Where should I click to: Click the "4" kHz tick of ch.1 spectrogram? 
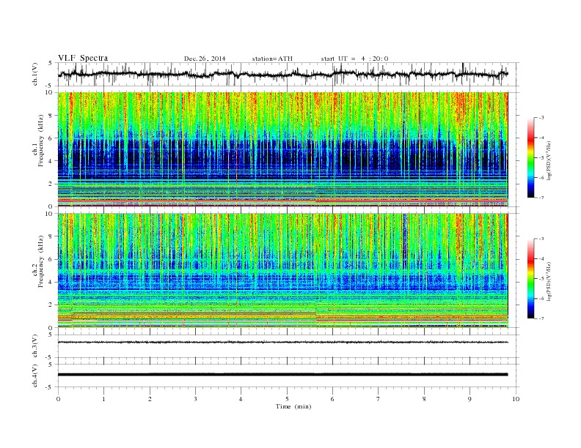(x=51, y=161)
